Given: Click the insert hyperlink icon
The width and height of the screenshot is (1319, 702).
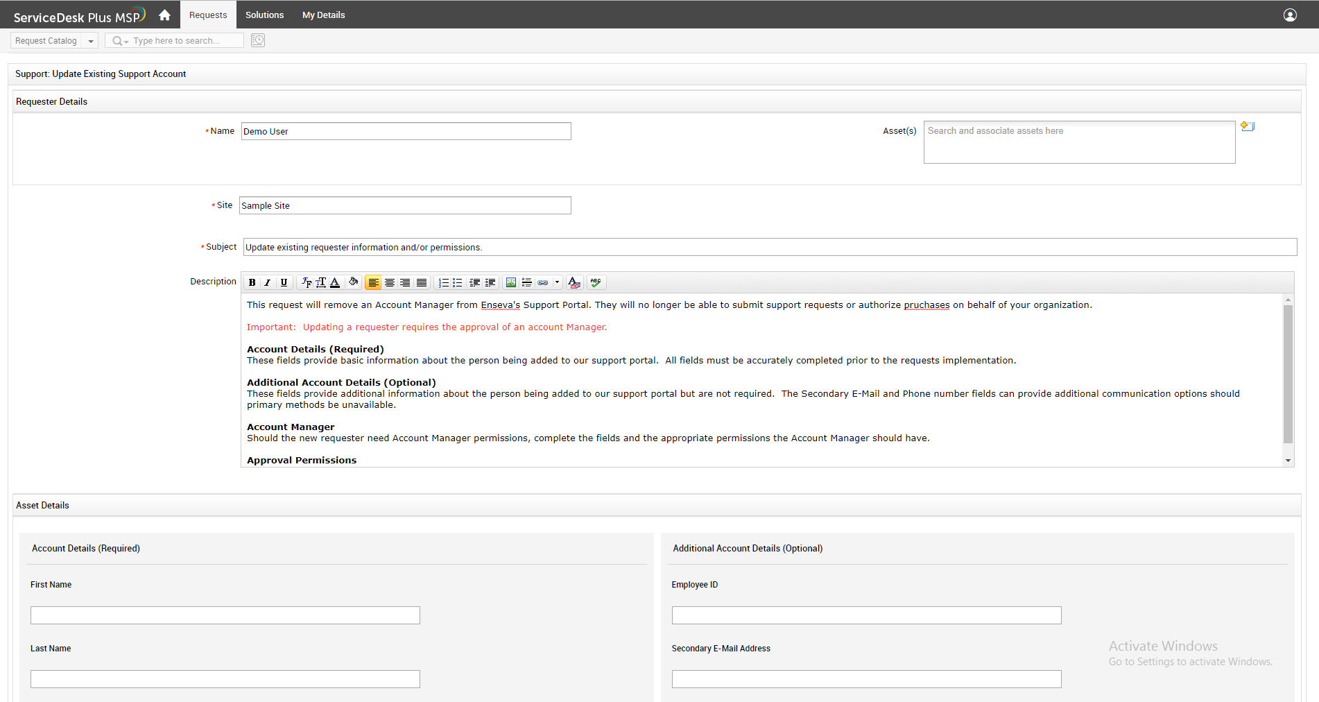Looking at the screenshot, I should (543, 282).
